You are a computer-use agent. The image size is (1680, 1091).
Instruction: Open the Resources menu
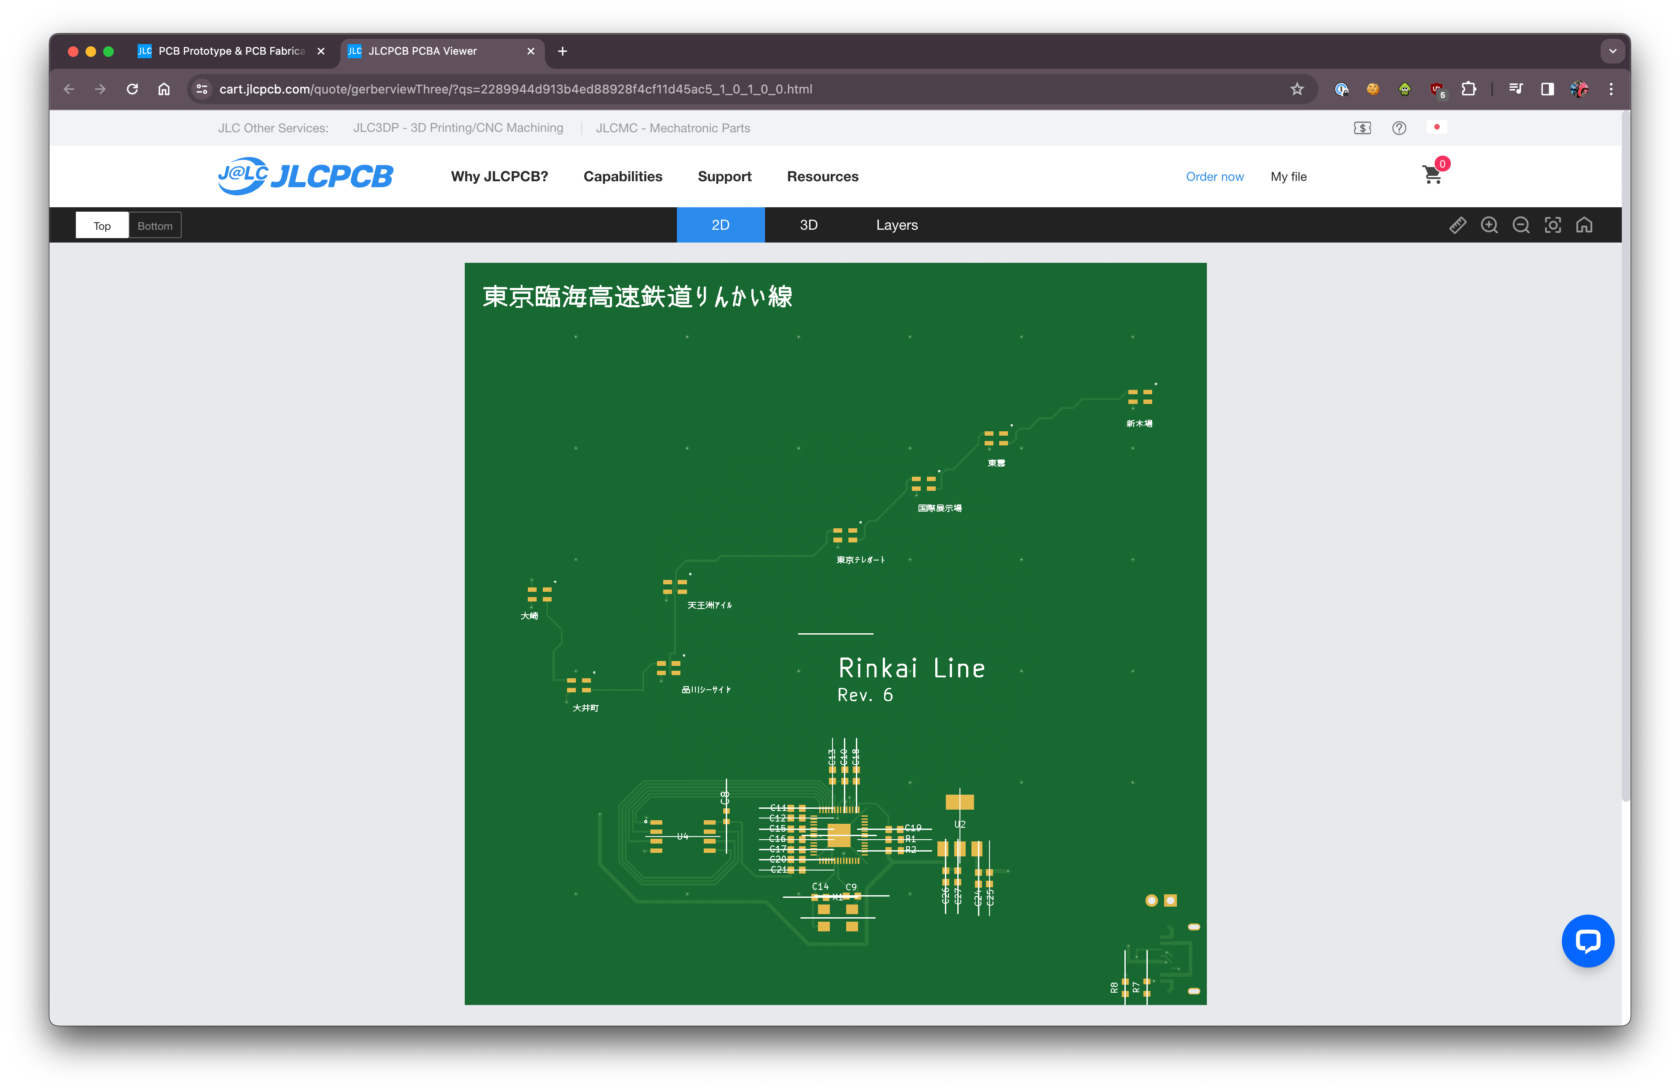tap(823, 176)
